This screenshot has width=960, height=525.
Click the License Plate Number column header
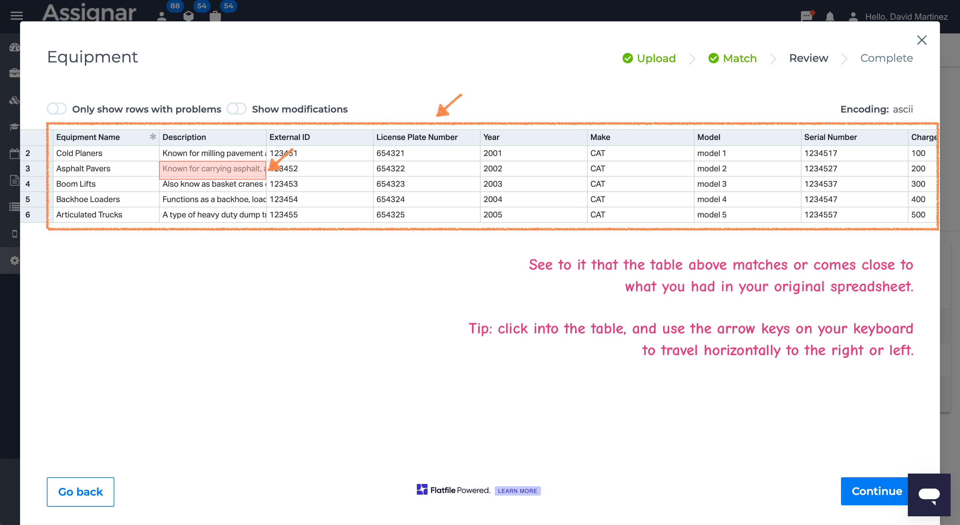pyautogui.click(x=427, y=137)
